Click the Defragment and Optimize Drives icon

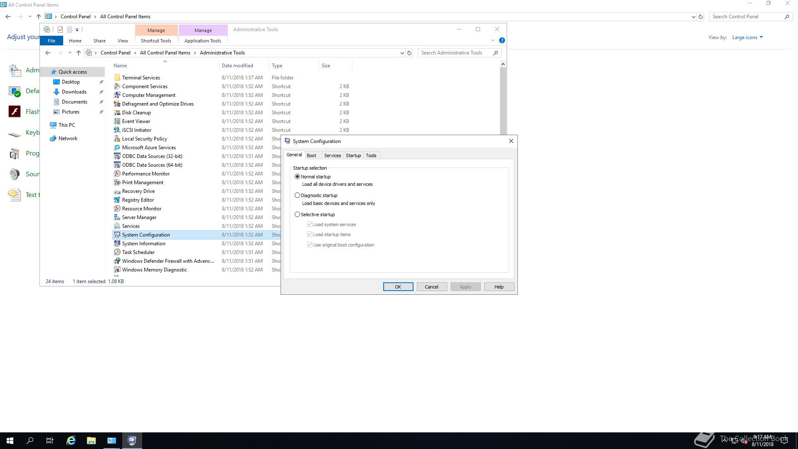(x=117, y=104)
